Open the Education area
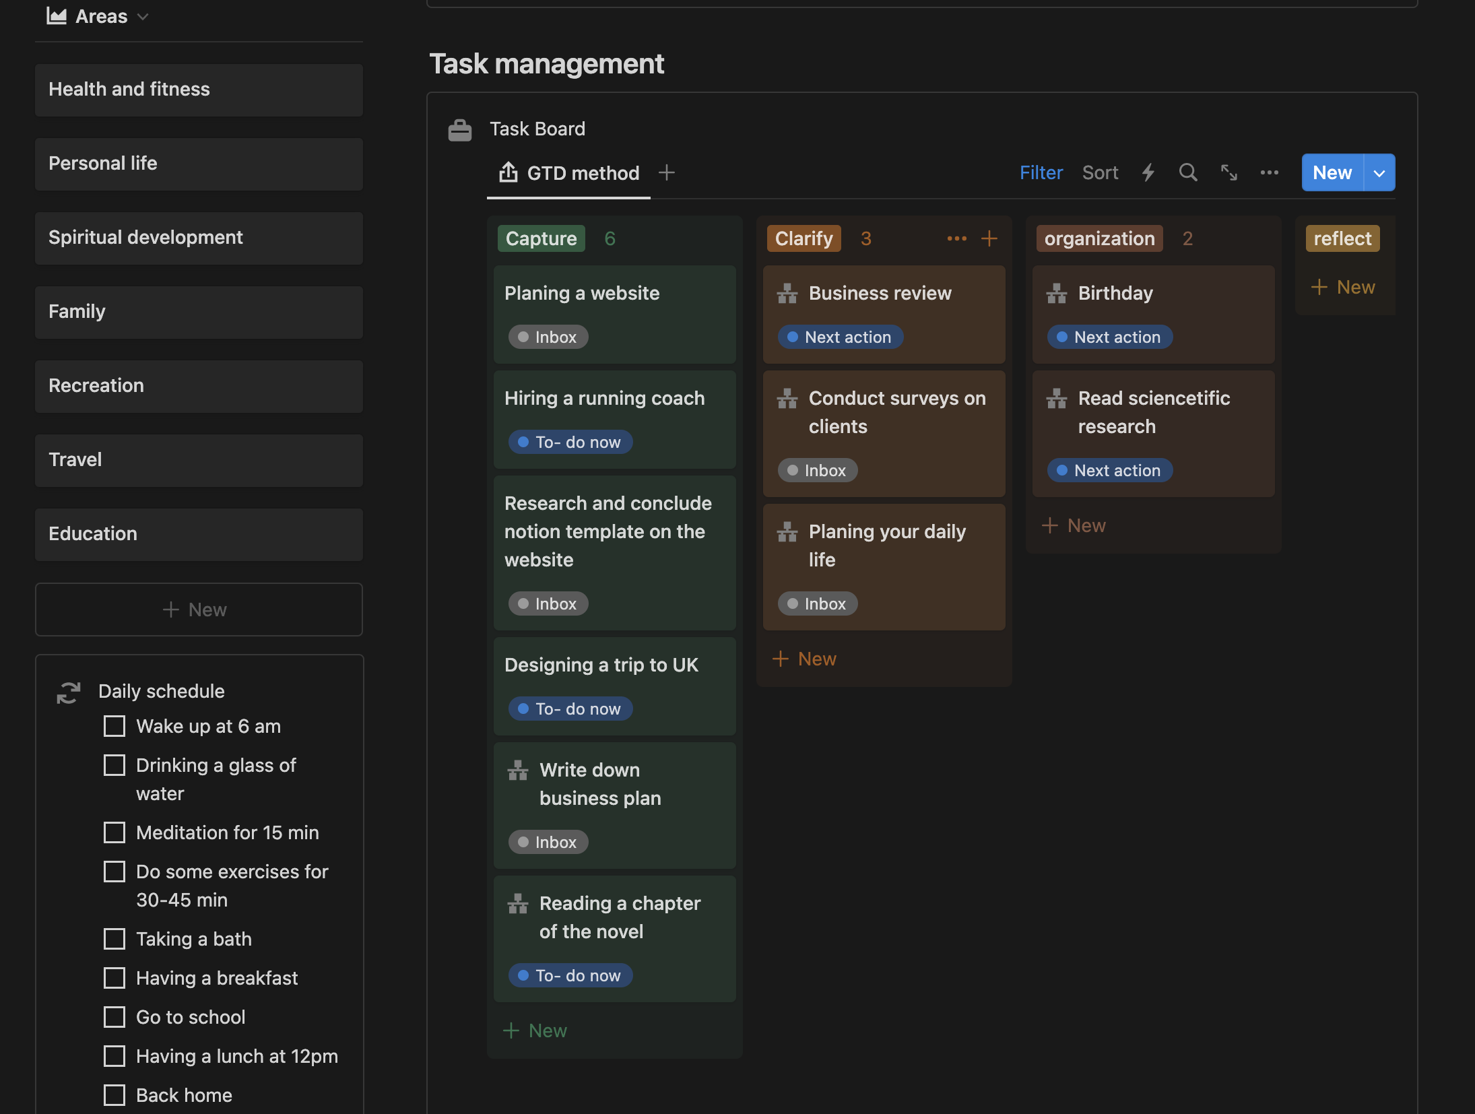 tap(199, 534)
